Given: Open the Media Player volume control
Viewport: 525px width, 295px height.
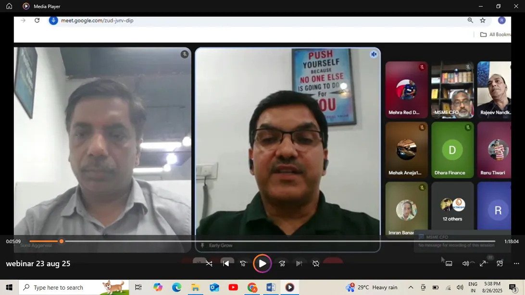Looking at the screenshot, I should (x=465, y=264).
